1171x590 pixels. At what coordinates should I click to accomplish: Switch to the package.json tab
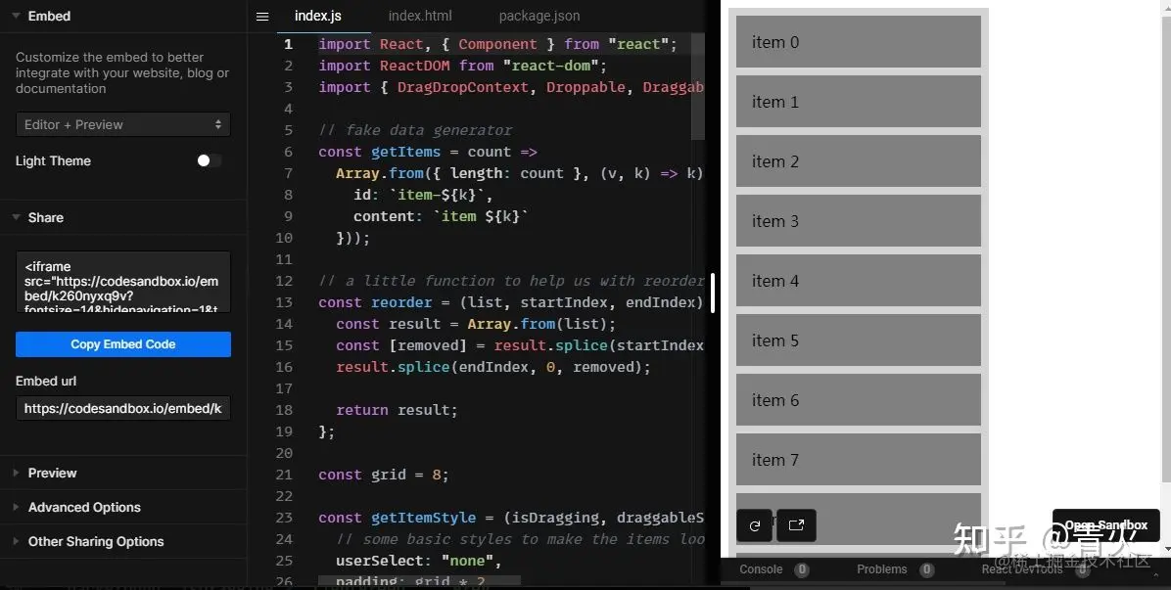click(x=539, y=16)
